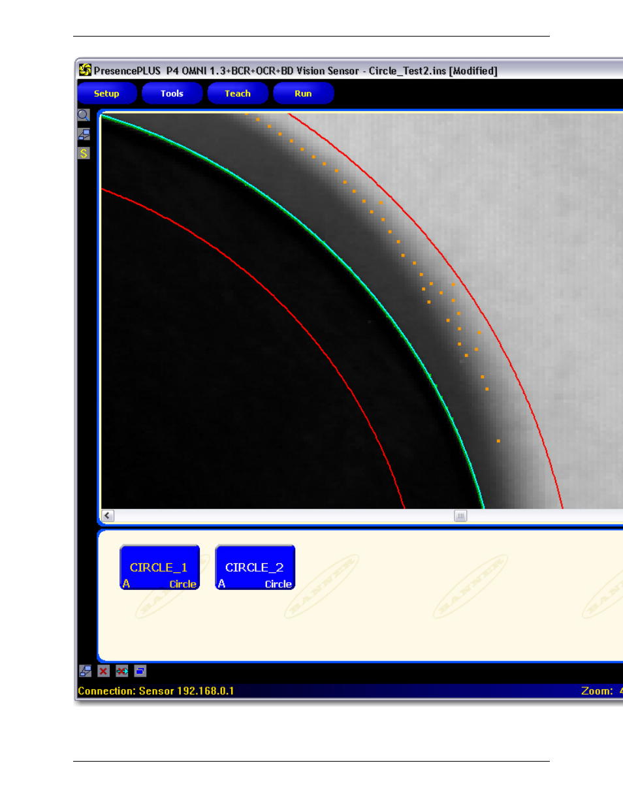Switch to the Tools tab
This screenshot has width=623, height=806.
(x=172, y=93)
